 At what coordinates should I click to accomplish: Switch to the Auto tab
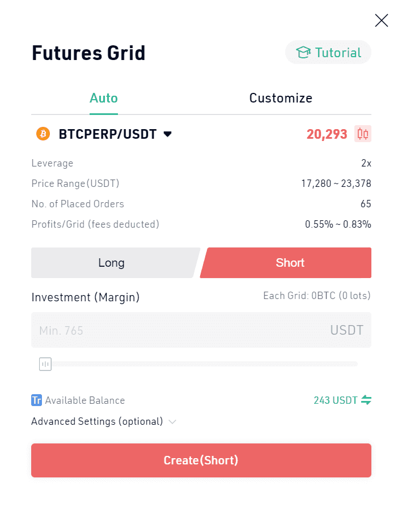click(104, 98)
